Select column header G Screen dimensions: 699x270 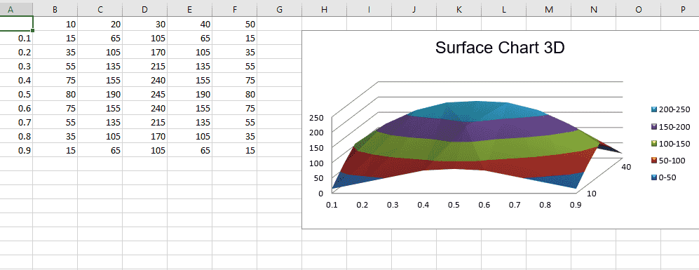pyautogui.click(x=279, y=8)
